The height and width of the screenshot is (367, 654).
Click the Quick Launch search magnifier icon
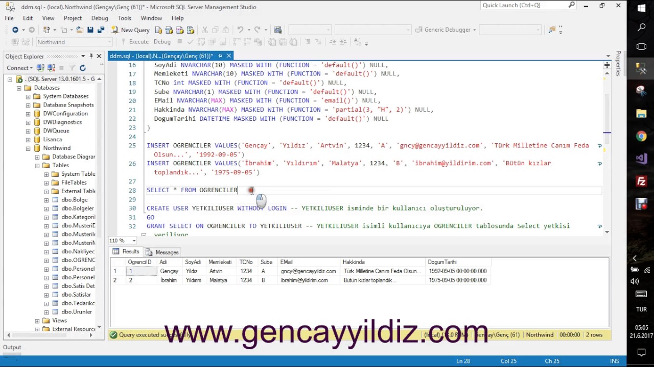pos(572,5)
